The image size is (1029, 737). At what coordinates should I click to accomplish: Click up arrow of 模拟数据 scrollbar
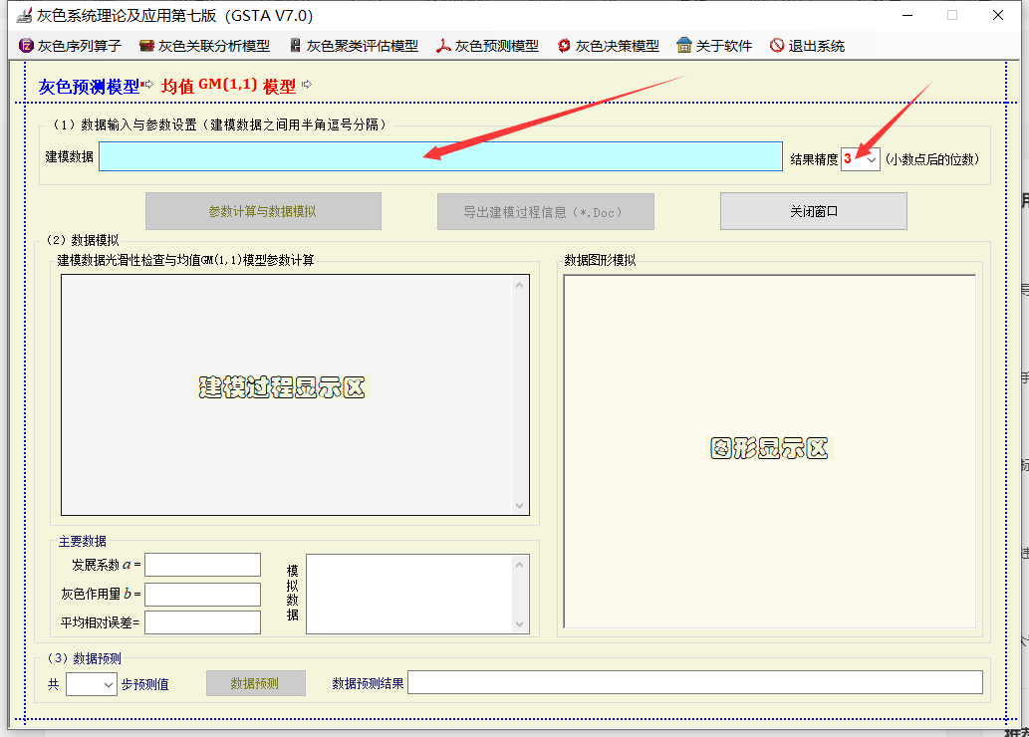pyautogui.click(x=520, y=565)
